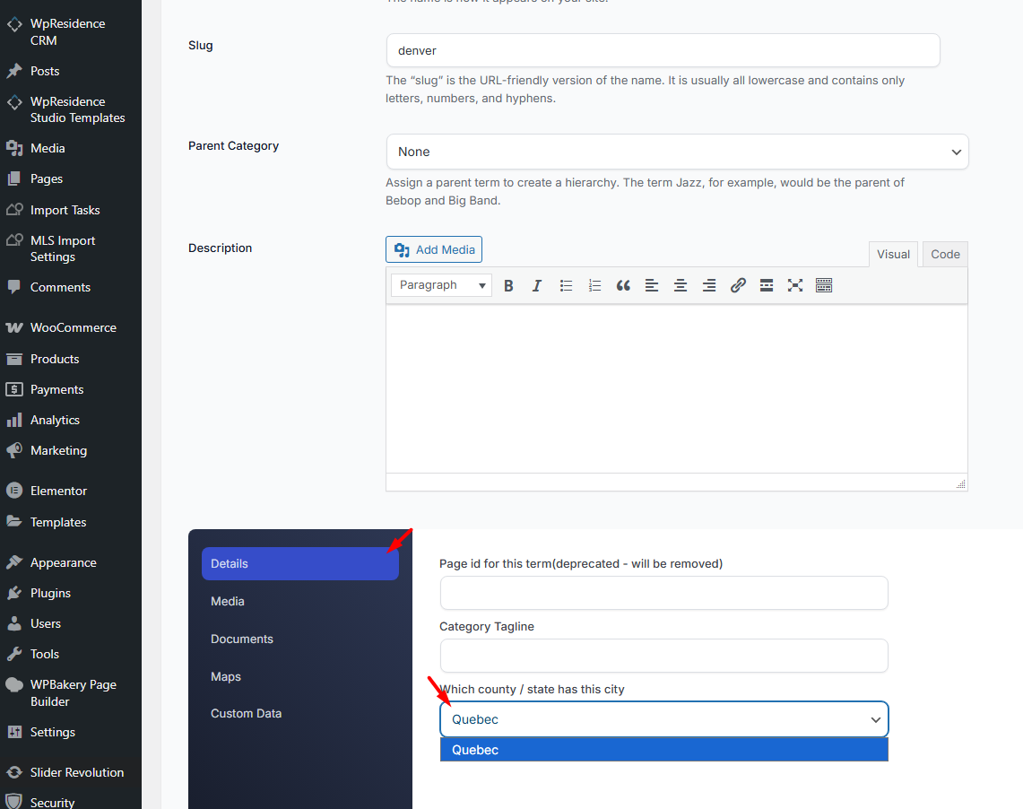The height and width of the screenshot is (809, 1023).
Task: Select Quebec option in dropdown list
Action: click(663, 750)
